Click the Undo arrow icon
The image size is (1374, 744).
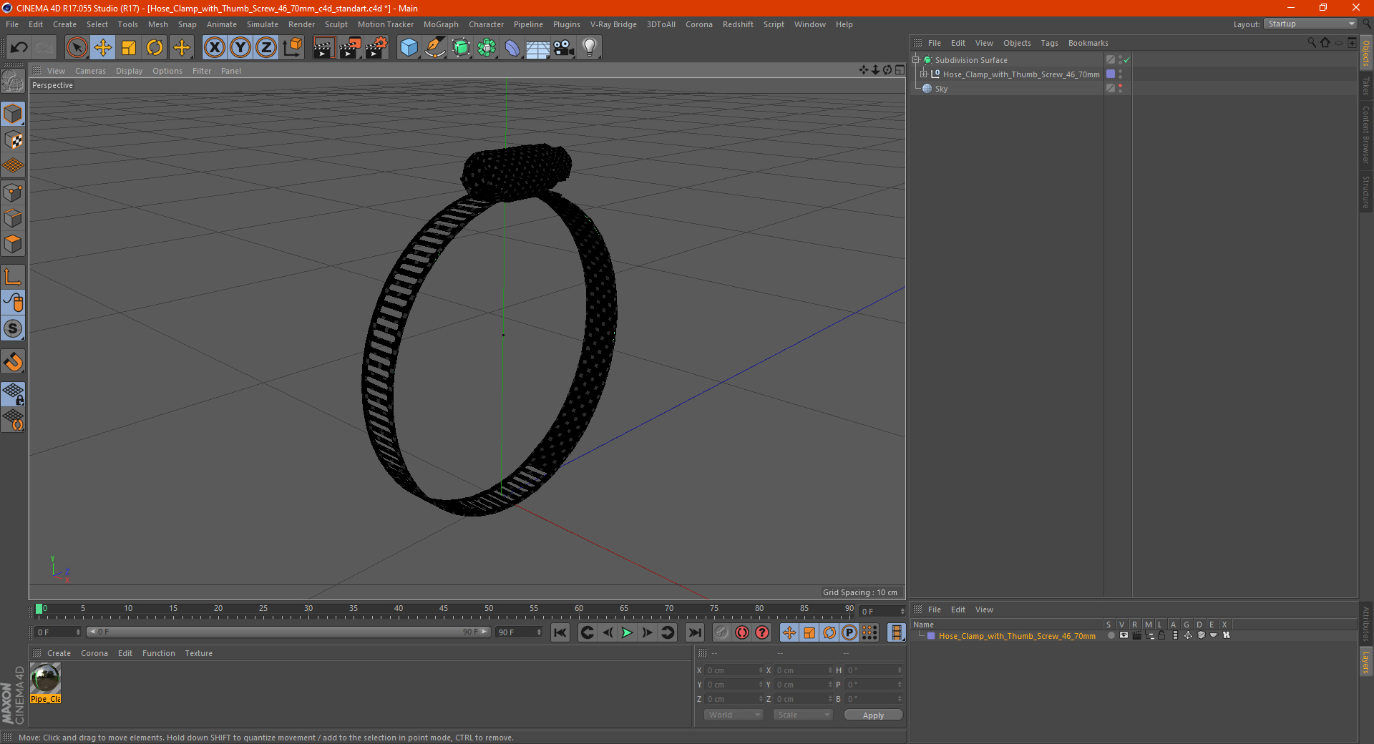(19, 48)
